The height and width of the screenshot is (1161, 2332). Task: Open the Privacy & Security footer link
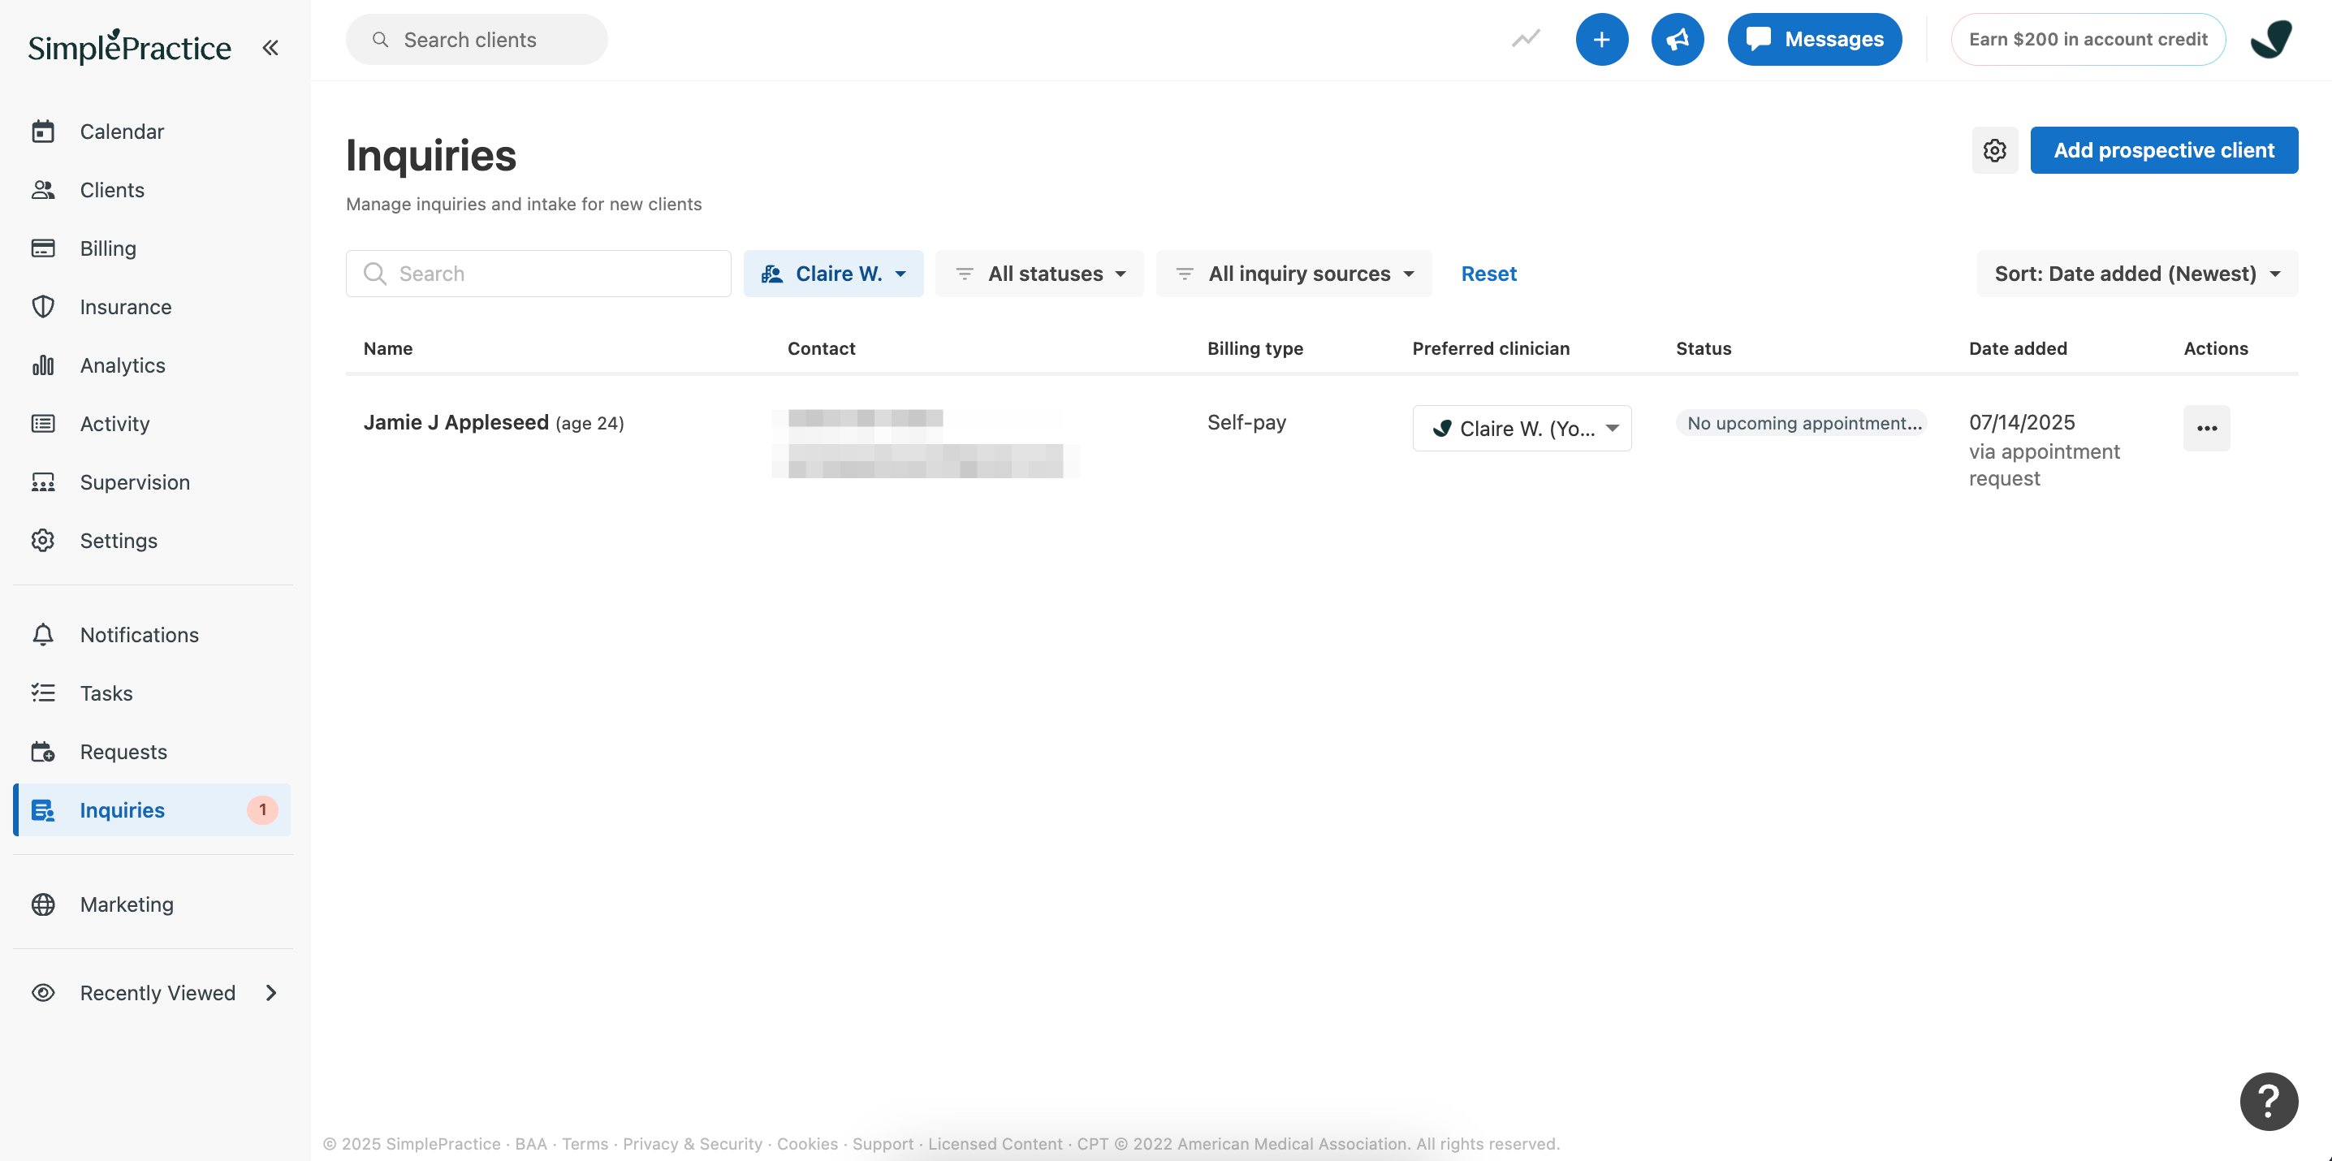coord(693,1144)
